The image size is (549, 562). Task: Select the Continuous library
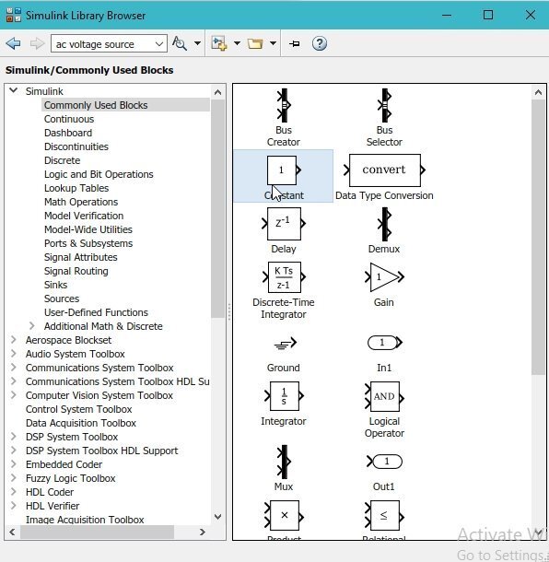(x=69, y=119)
